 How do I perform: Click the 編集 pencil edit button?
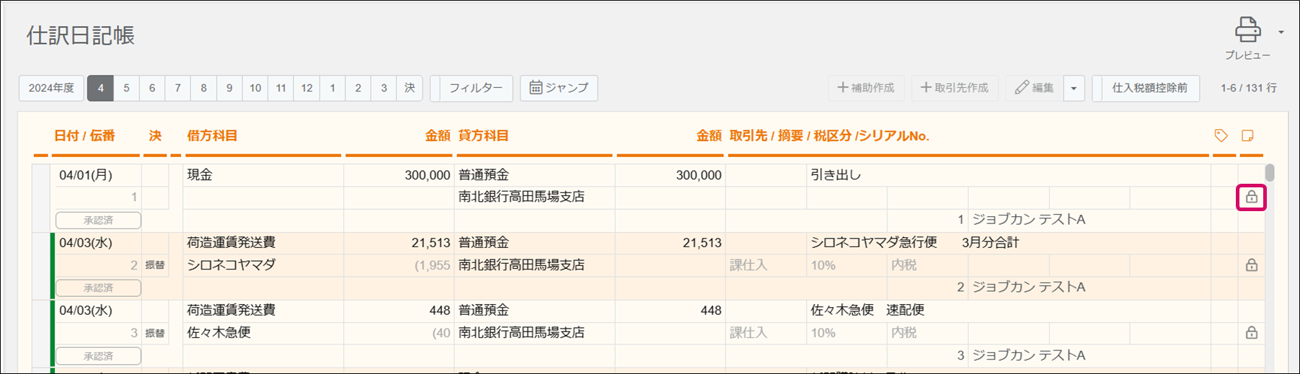[x=1034, y=88]
